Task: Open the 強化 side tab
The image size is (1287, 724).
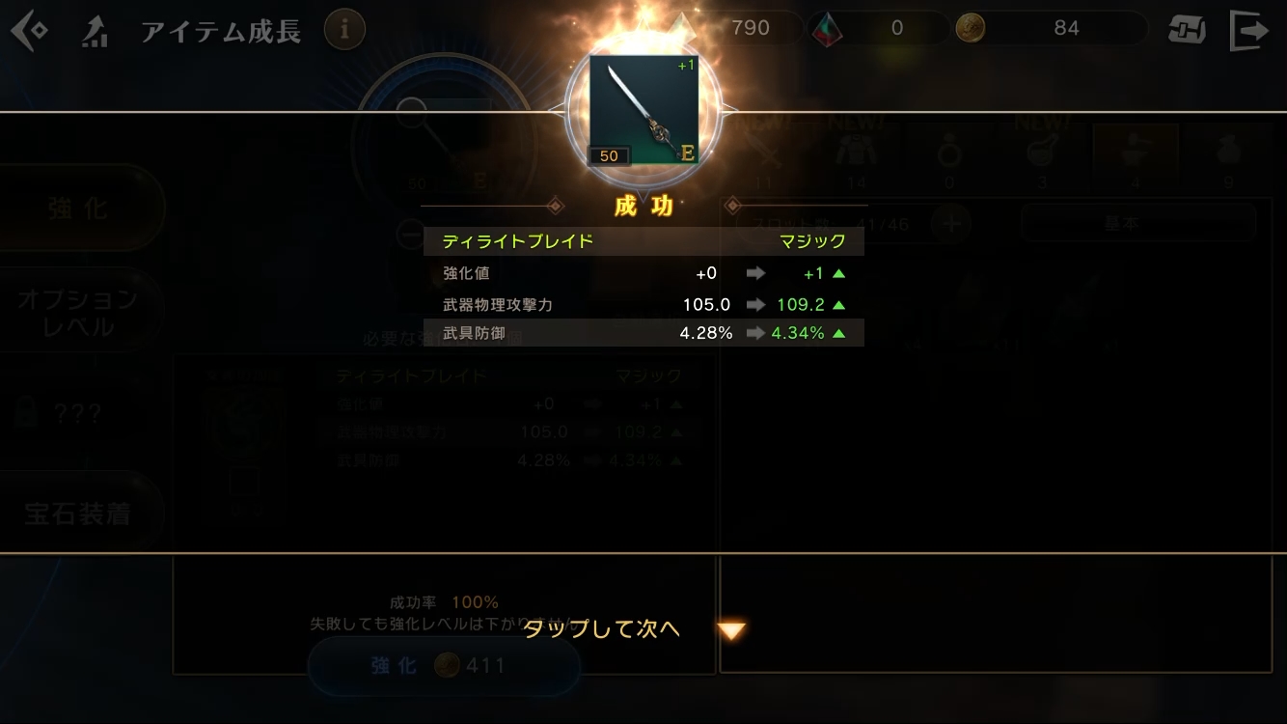Action: coord(79,209)
